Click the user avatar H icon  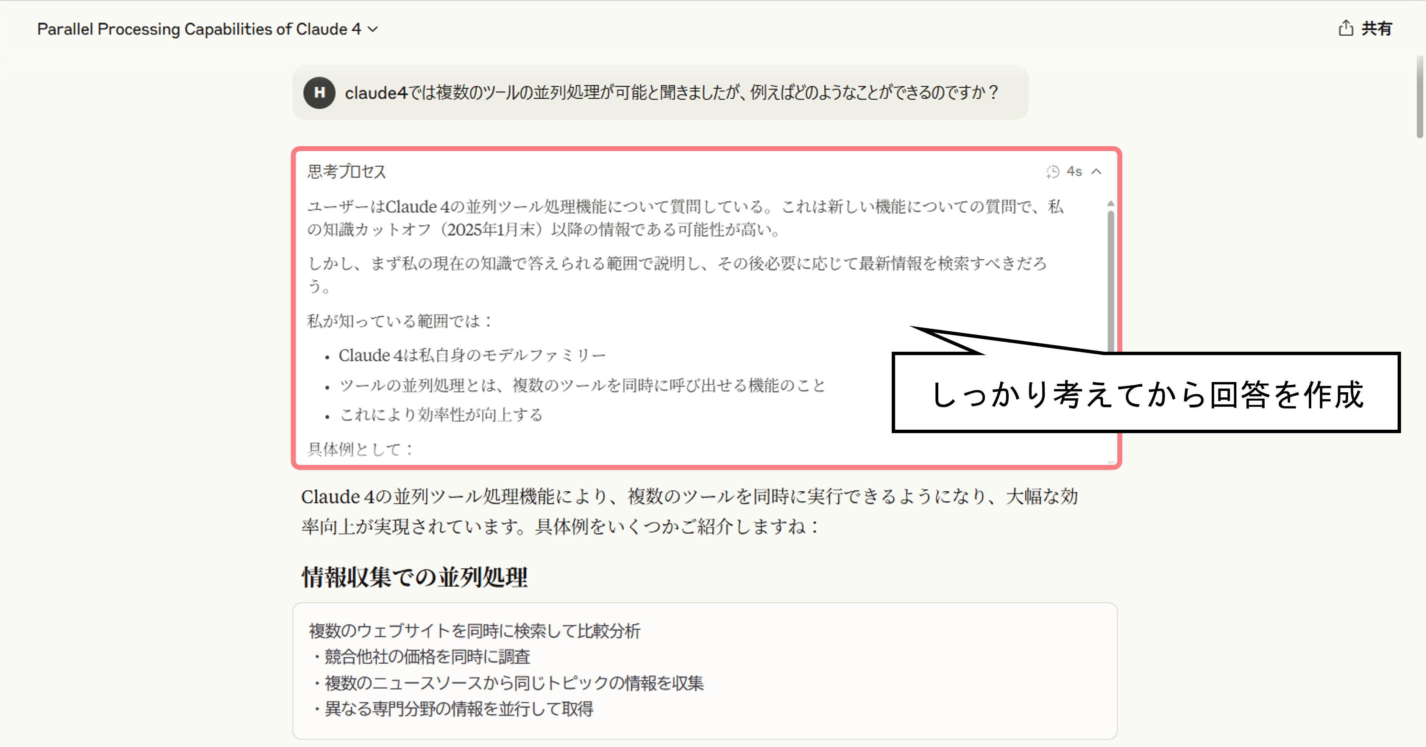coord(320,92)
